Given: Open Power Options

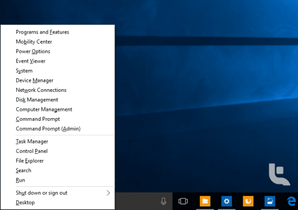Looking at the screenshot, I should tap(33, 51).
